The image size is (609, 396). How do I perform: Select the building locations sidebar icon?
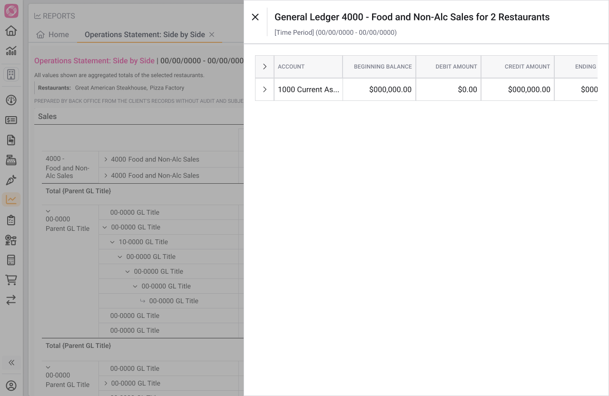point(11,74)
